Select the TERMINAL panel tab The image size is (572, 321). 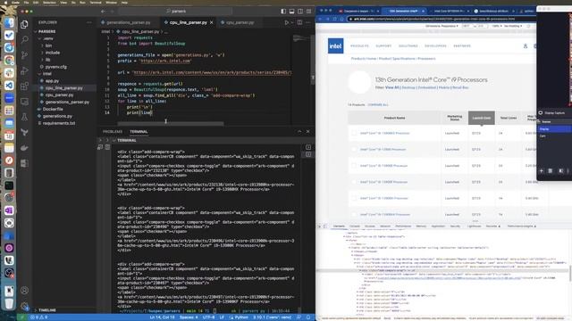coord(139,132)
